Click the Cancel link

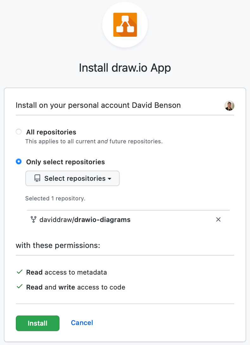tap(82, 322)
